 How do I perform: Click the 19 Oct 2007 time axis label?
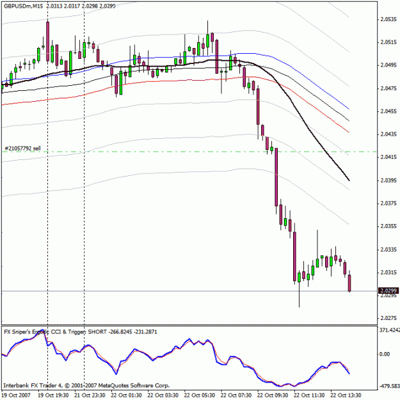[17, 395]
